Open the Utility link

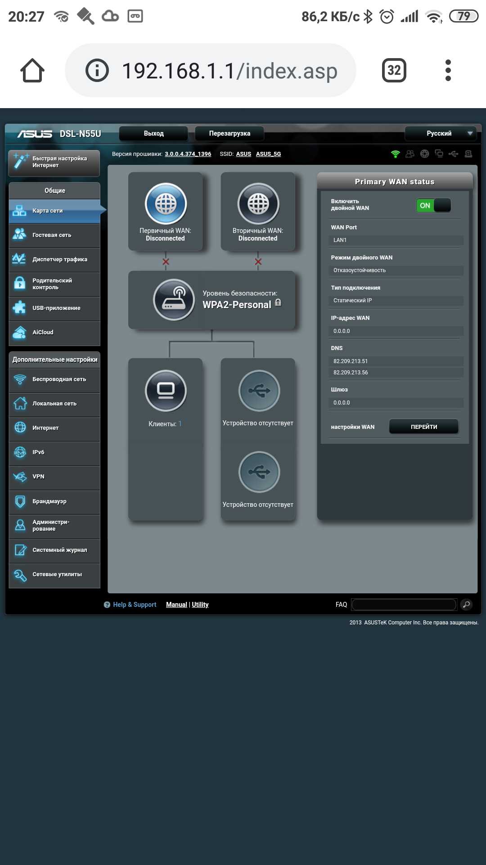click(200, 605)
